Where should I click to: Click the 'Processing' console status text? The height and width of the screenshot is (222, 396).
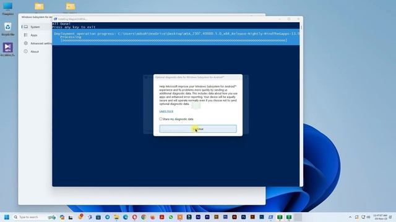(71, 37)
